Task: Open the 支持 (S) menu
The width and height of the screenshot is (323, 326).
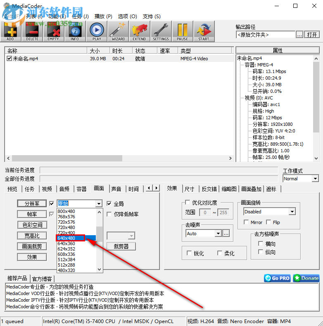Action: (152, 16)
